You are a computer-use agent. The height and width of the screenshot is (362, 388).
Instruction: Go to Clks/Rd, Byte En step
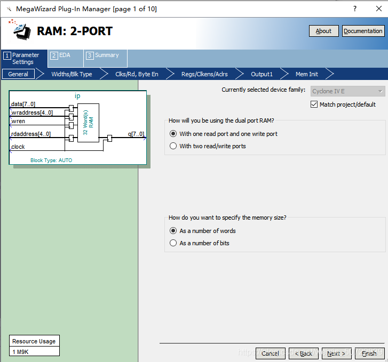pyautogui.click(x=137, y=74)
